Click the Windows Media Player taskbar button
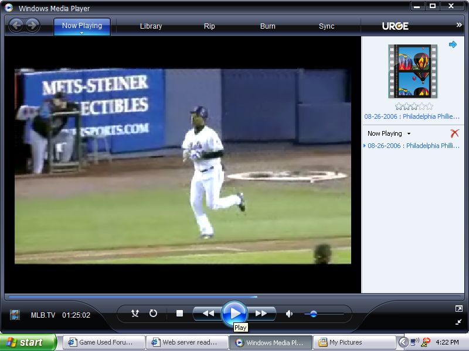This screenshot has height=351, width=469. click(271, 342)
